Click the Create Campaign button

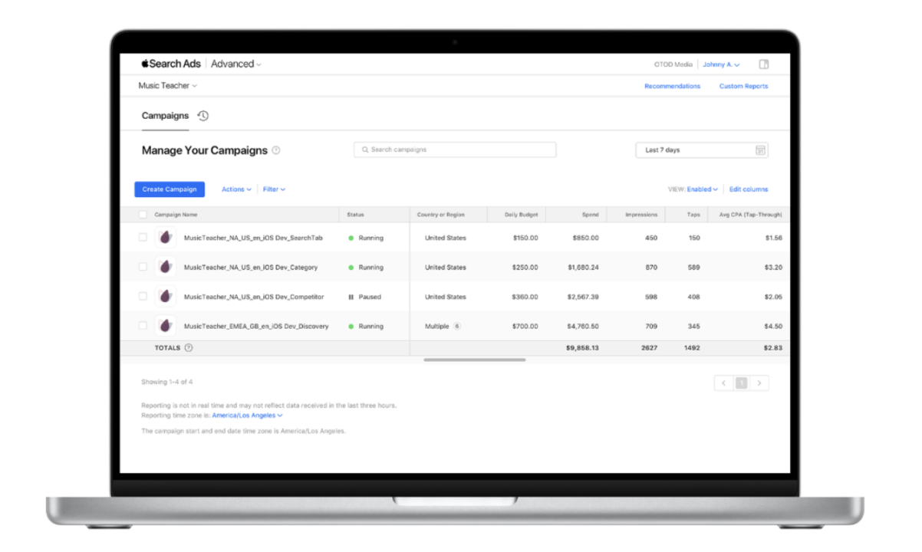point(170,189)
